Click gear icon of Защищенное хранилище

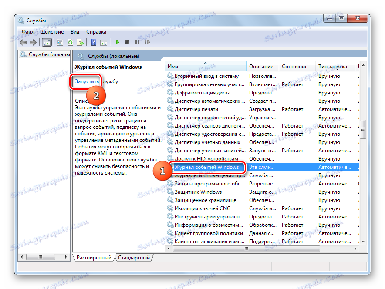tap(170, 200)
